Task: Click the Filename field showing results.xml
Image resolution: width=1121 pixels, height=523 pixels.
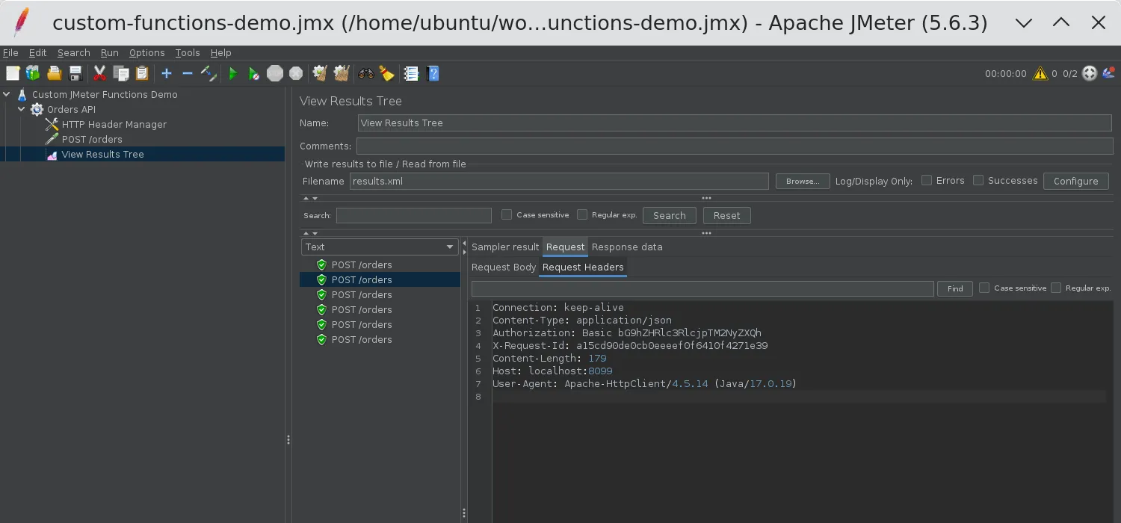Action: click(559, 181)
